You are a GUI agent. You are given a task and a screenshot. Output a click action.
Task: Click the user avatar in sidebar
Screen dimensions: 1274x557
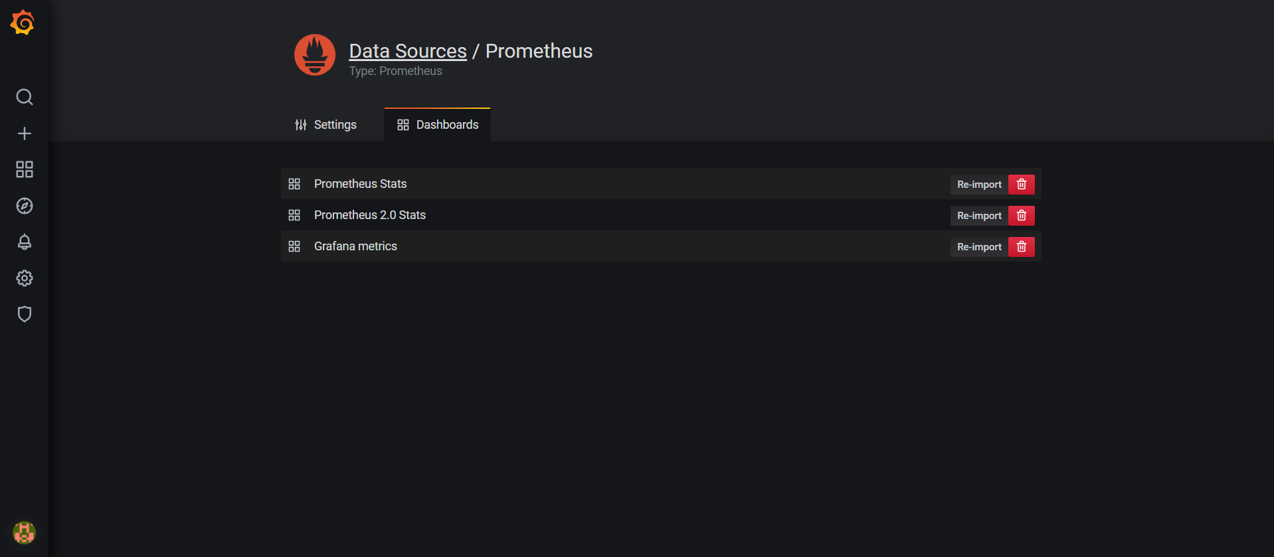[x=24, y=532]
